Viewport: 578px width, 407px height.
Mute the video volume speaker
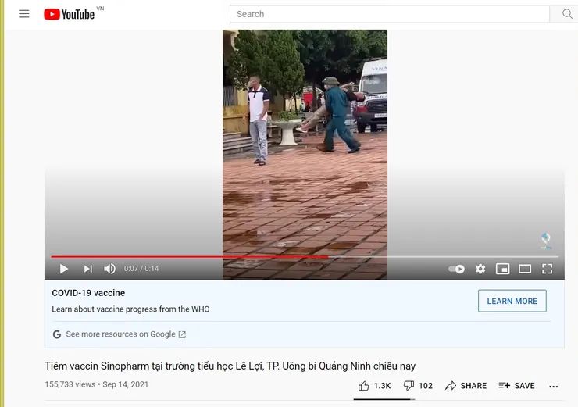tap(109, 269)
